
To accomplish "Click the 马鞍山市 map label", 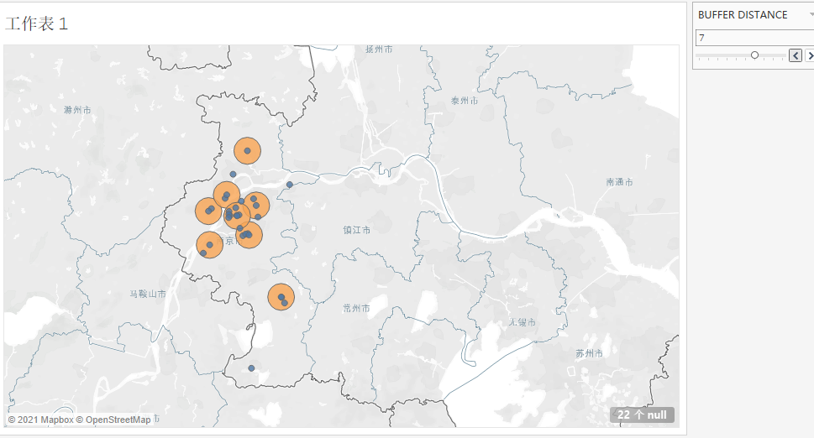I will (148, 294).
